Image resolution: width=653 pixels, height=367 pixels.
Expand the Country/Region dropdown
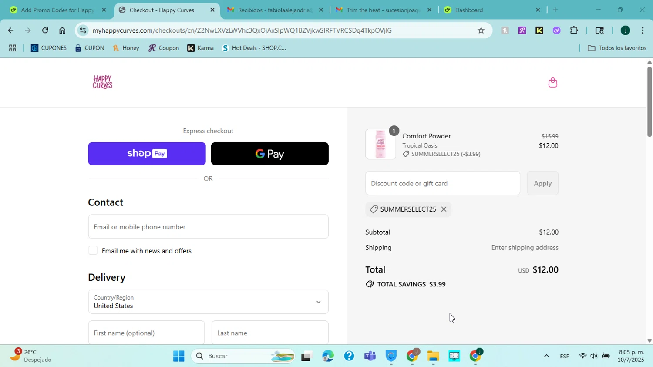[x=208, y=302]
